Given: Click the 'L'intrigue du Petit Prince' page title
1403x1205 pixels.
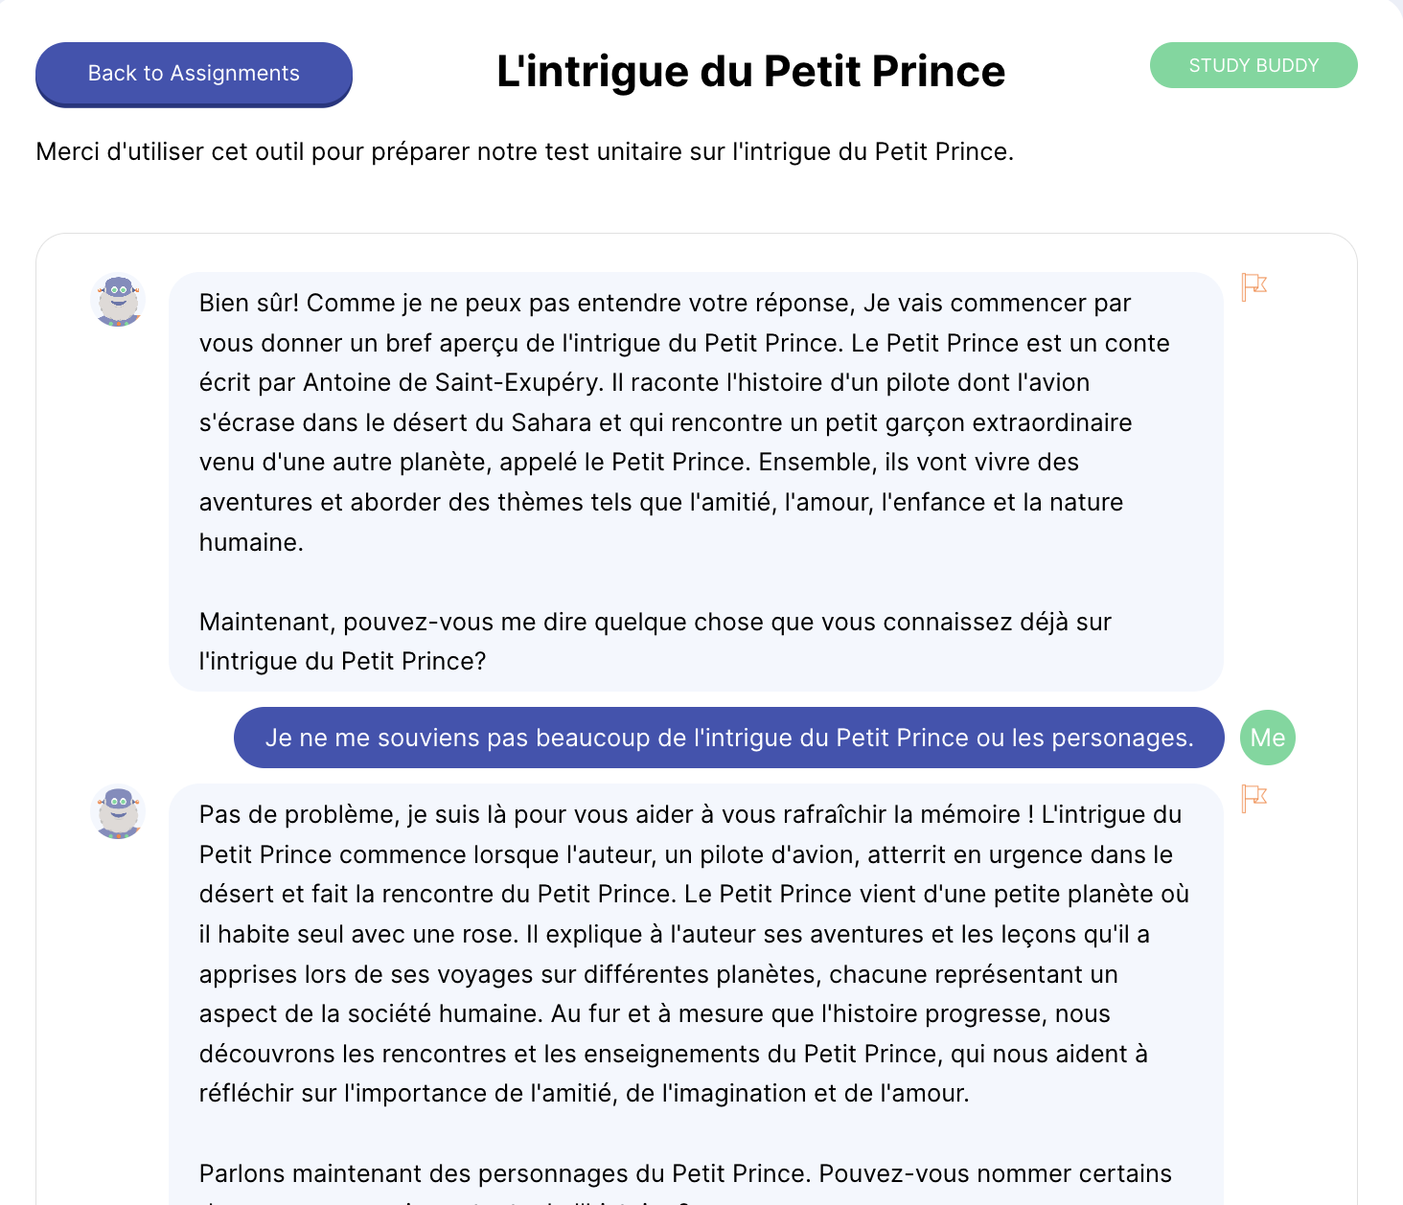Looking at the screenshot, I should [750, 72].
